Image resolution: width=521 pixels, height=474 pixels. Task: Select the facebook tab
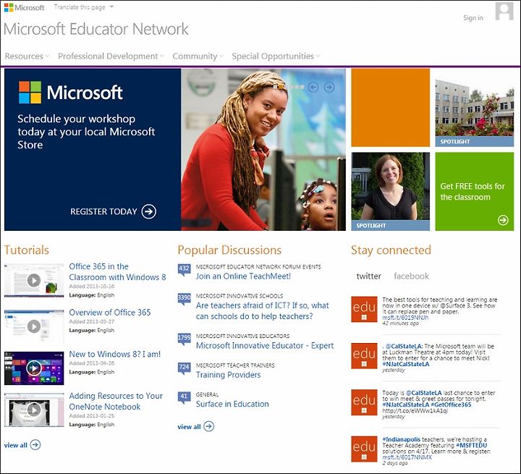(x=411, y=276)
